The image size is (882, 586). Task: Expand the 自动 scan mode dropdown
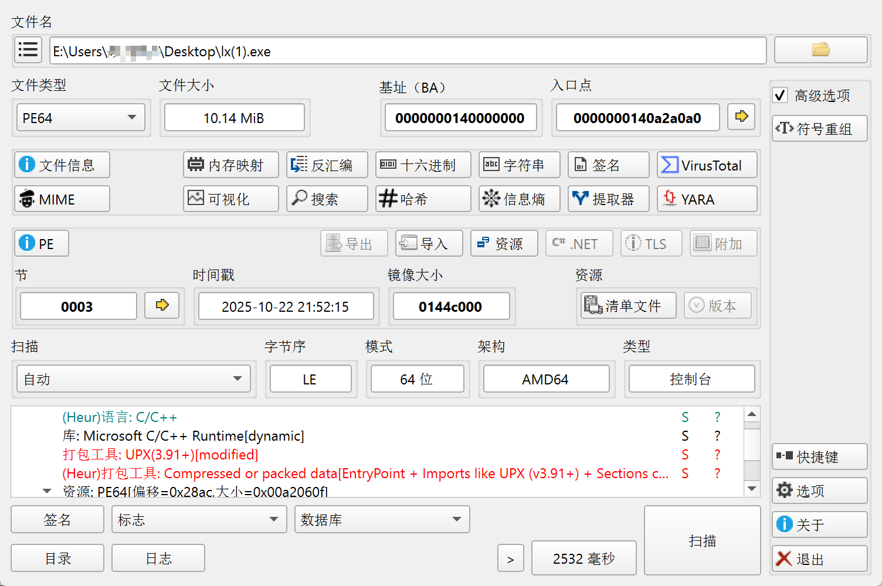point(133,379)
